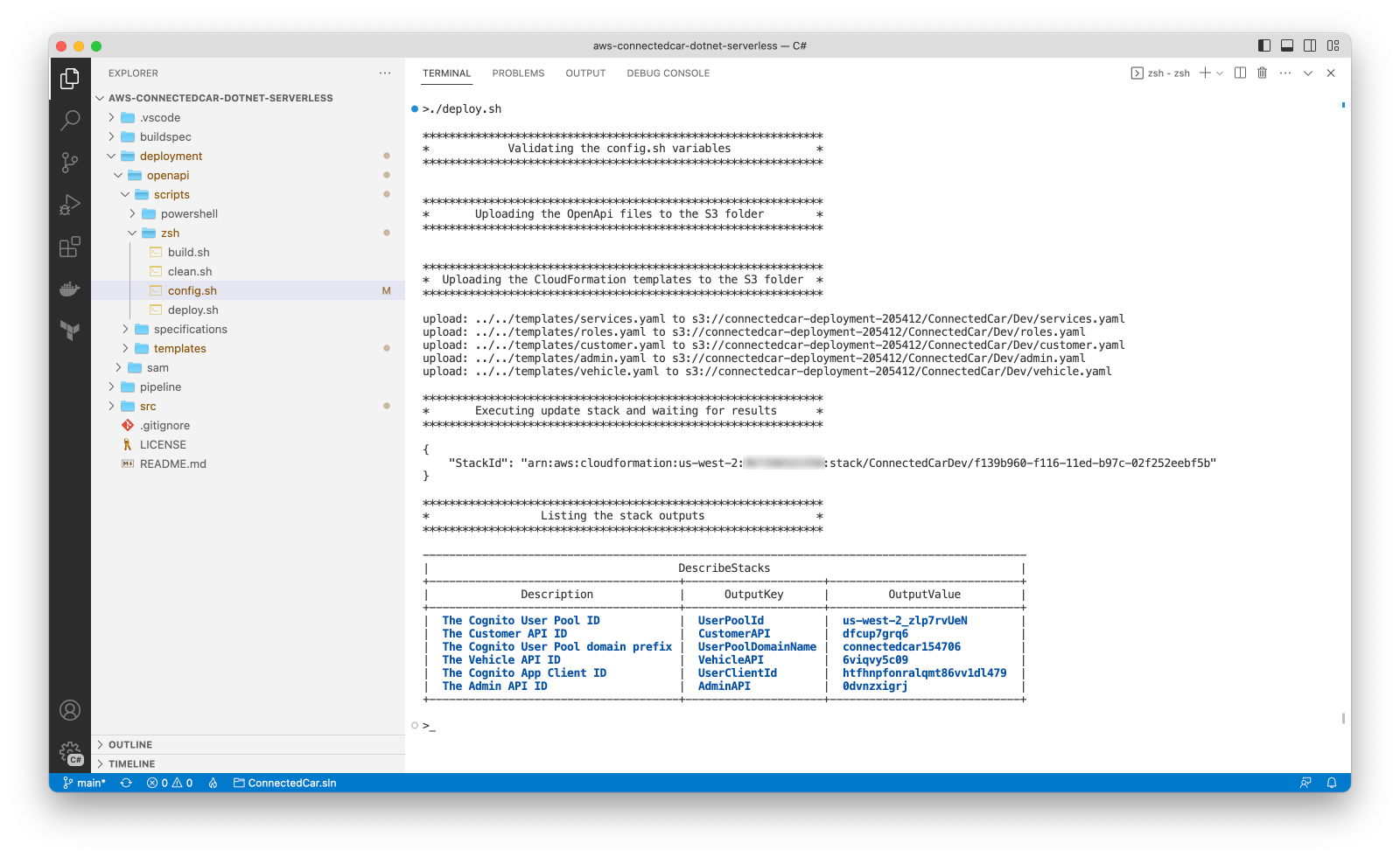Open the README.md file

tap(248, 463)
